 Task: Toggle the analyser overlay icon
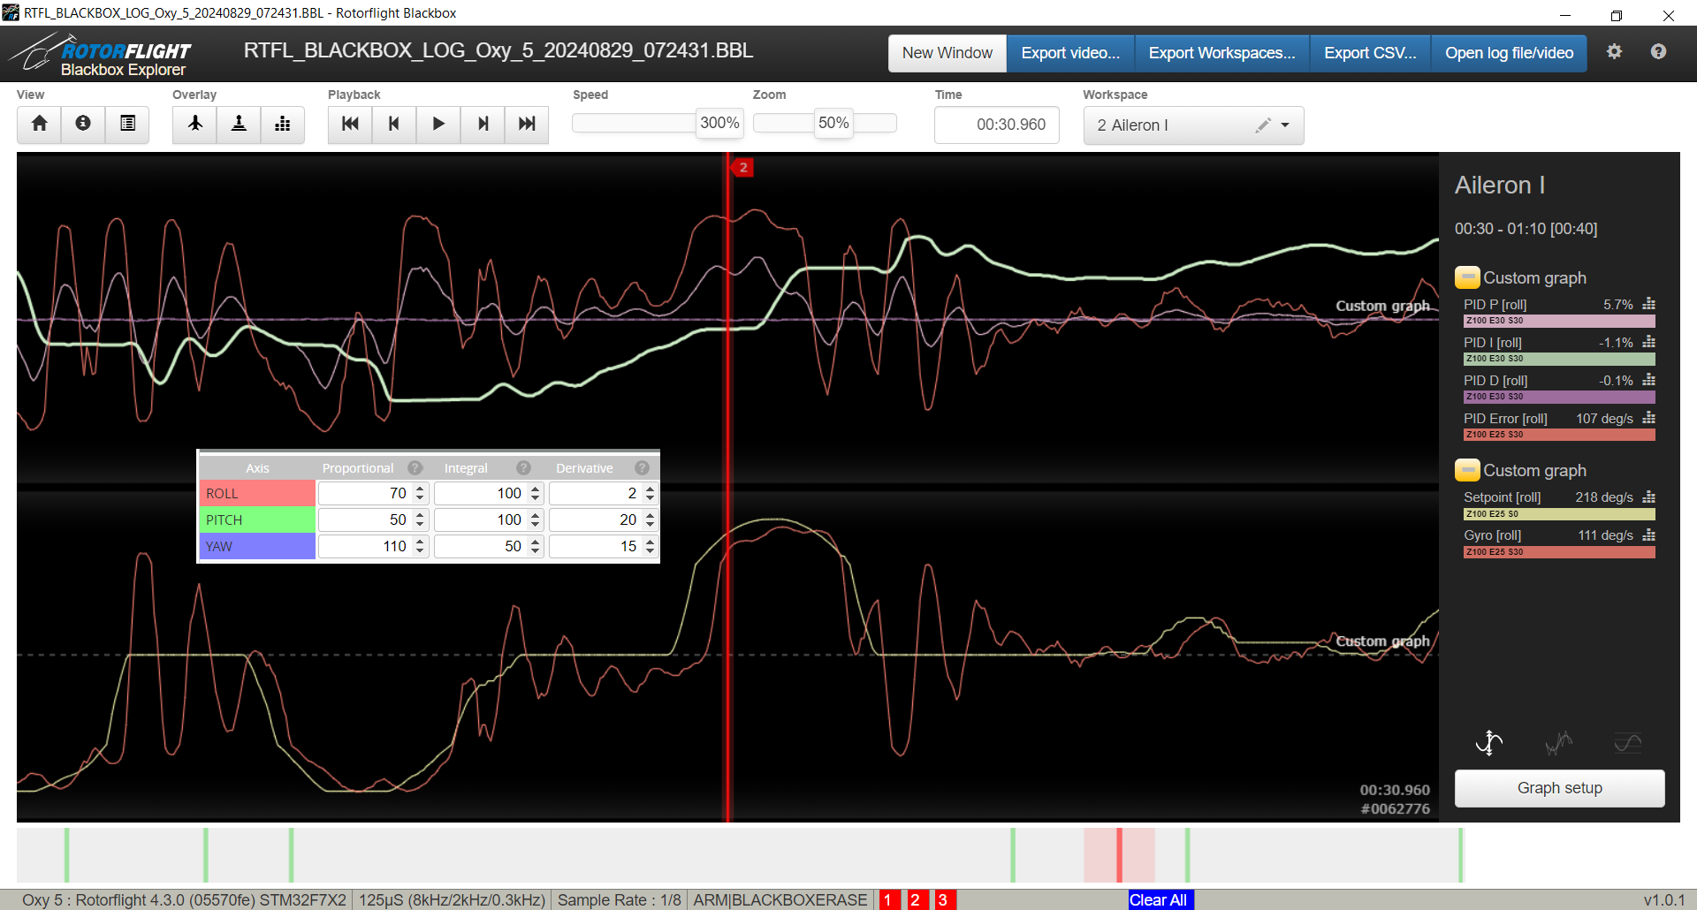coord(283,124)
